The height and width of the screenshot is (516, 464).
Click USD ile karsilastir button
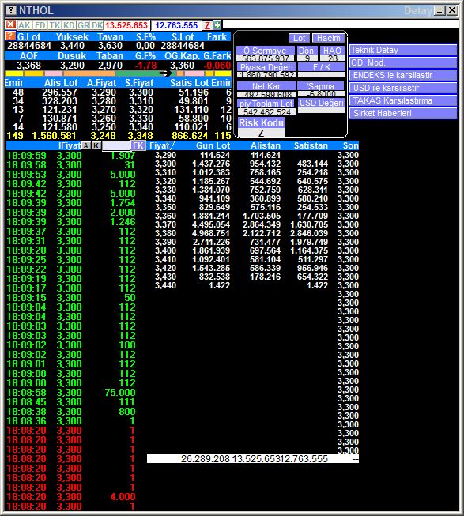click(403, 88)
